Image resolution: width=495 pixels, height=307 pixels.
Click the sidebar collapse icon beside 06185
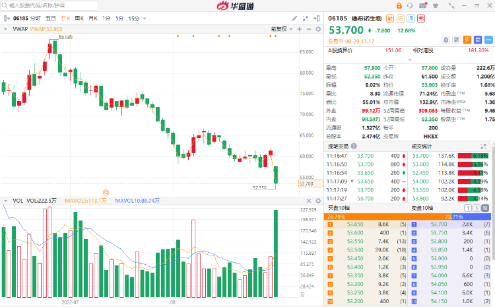(x=7, y=18)
